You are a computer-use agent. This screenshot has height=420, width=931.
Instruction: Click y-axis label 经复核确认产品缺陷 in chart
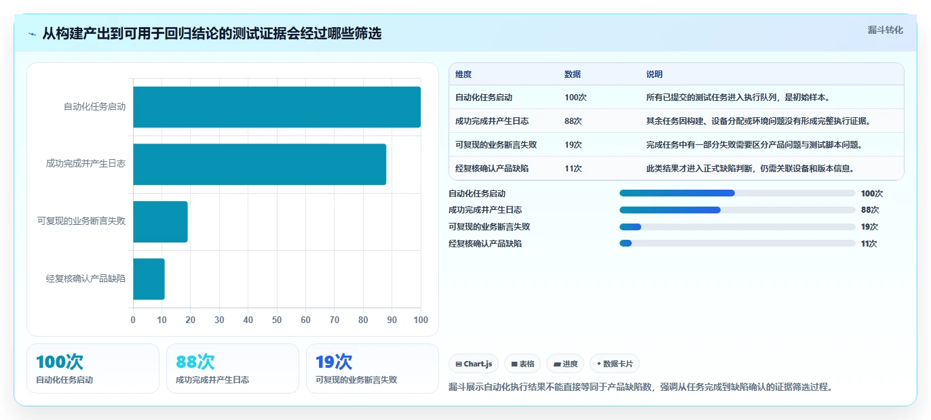tap(85, 278)
